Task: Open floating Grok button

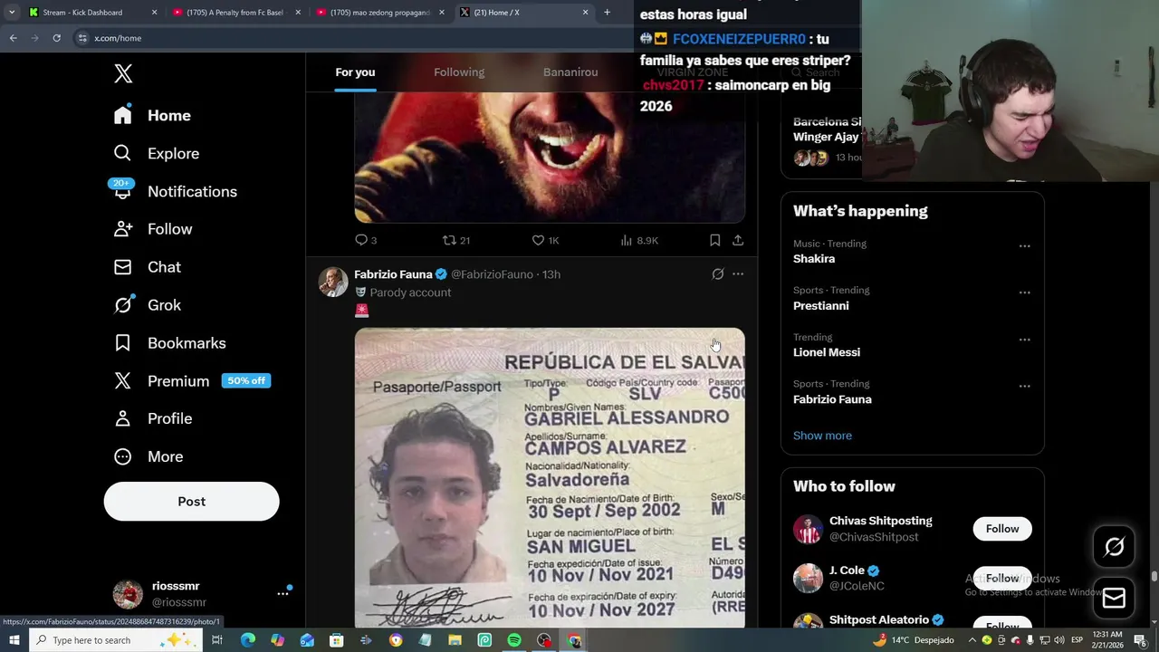Action: (1114, 546)
